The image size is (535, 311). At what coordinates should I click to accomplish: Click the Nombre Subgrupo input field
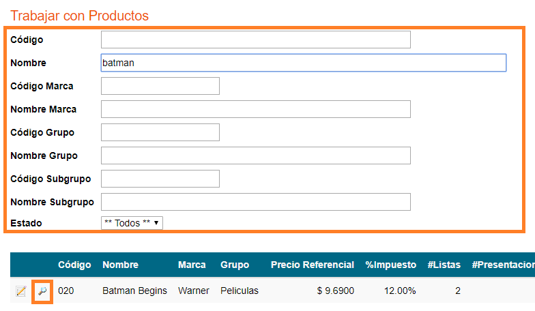click(255, 202)
